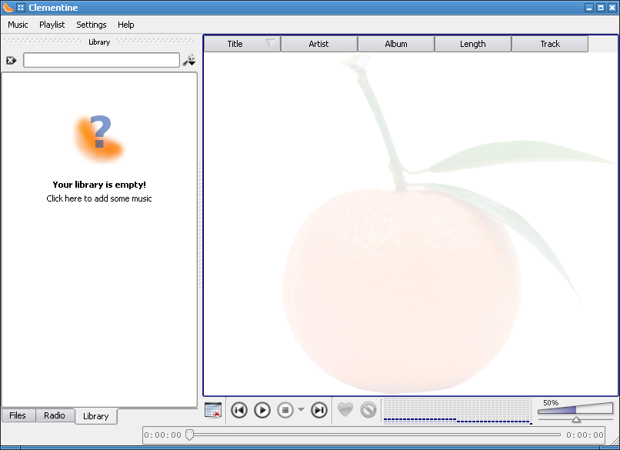Open the Settings menu

coord(92,25)
